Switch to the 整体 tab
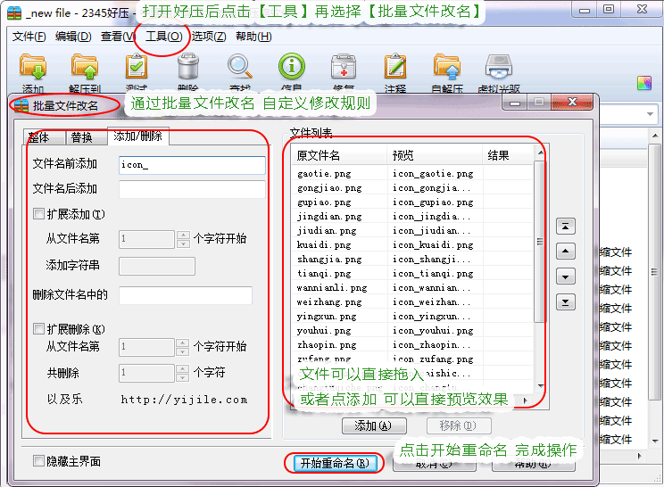664x487 pixels. click(x=44, y=137)
